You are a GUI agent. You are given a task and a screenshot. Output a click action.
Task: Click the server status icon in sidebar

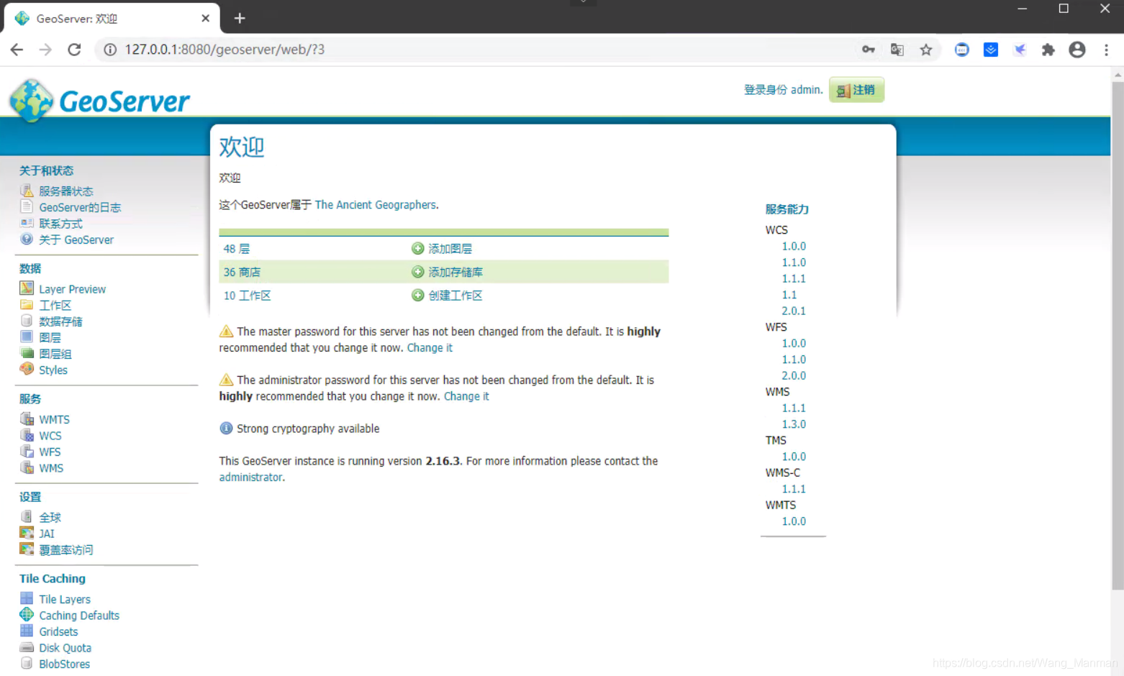(27, 191)
